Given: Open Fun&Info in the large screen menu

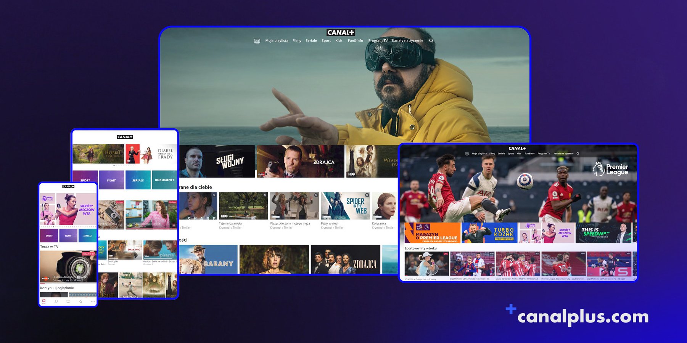Looking at the screenshot, I should point(355,41).
